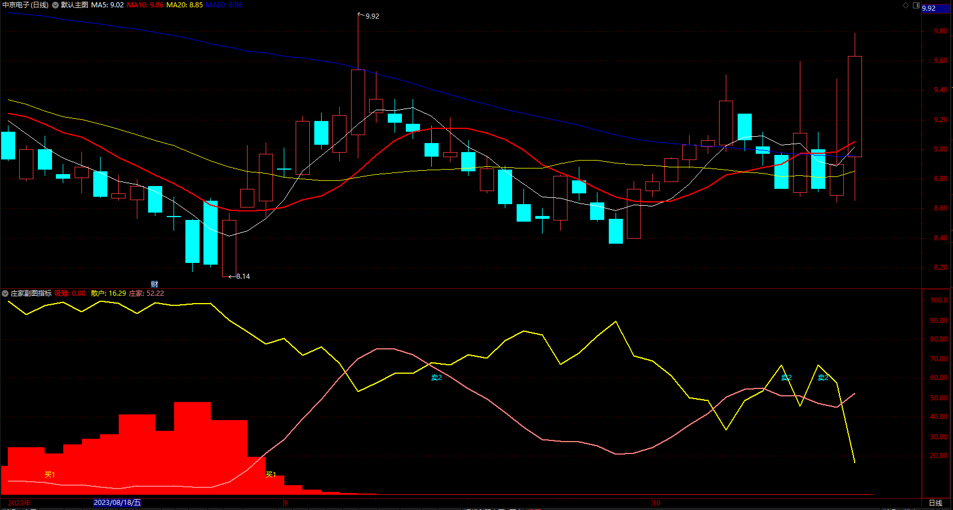The height and width of the screenshot is (510, 953).
Task: Click the 财 marker below the candlesticks
Action: (x=154, y=284)
